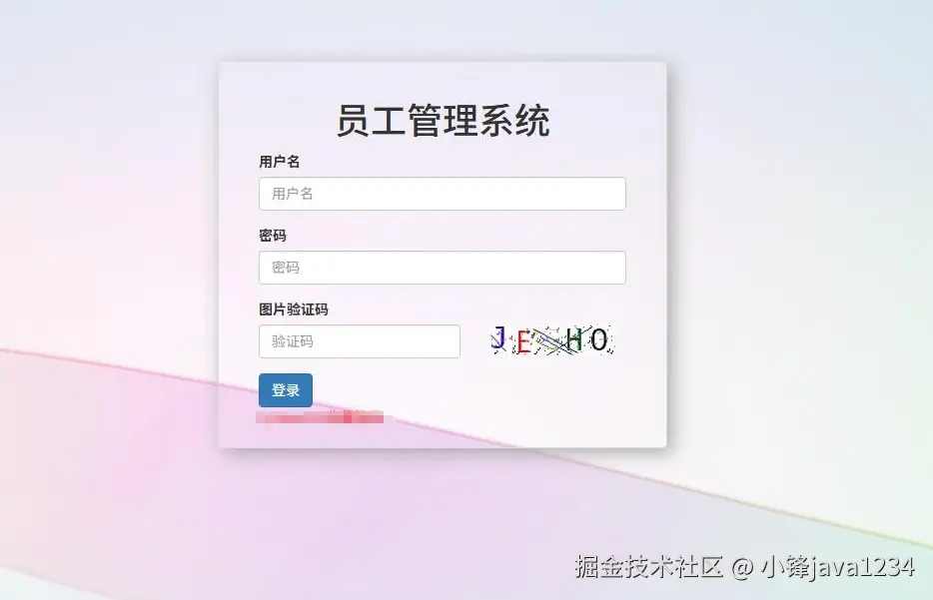Select the 验证码 captcha text field

click(360, 341)
